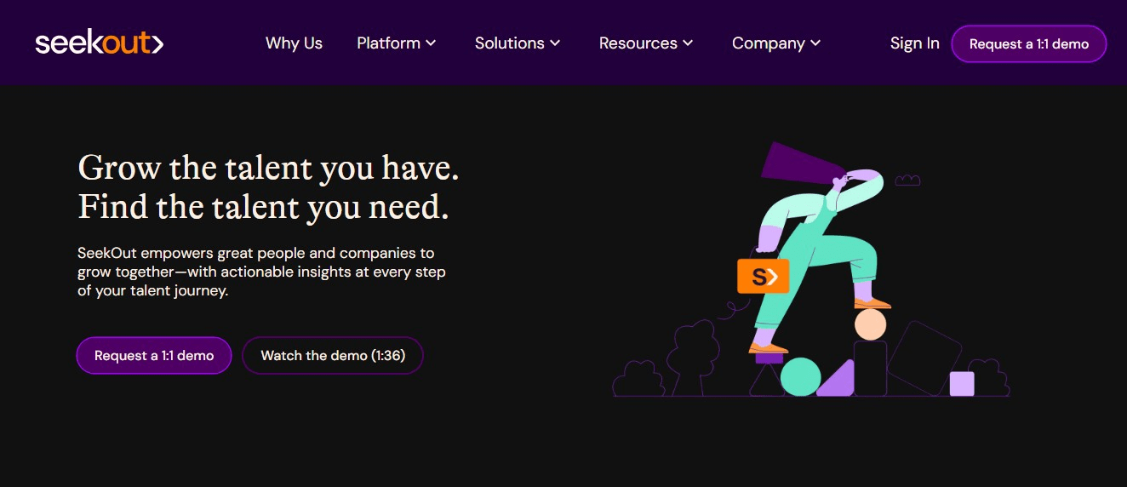The width and height of the screenshot is (1127, 487).
Task: Click the solid purple triangle shape
Action: [838, 381]
